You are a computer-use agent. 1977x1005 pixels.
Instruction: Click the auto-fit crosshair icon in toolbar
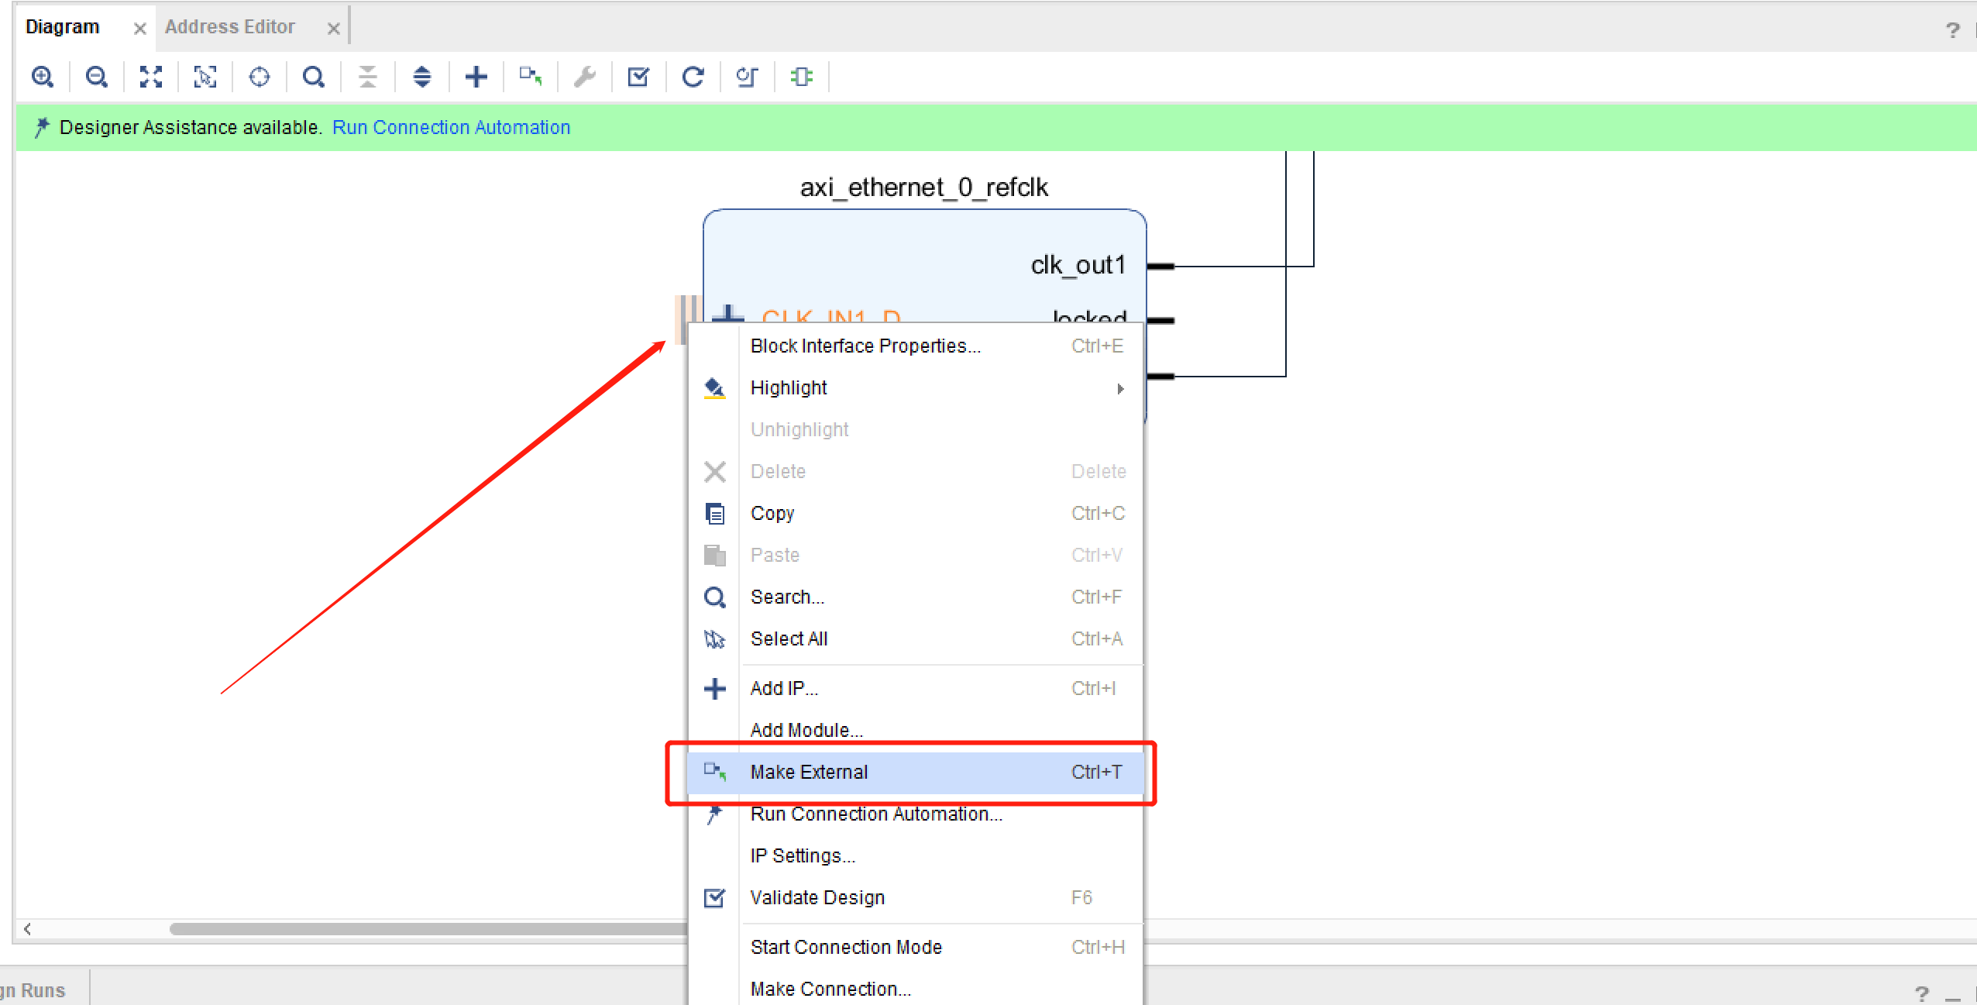260,77
